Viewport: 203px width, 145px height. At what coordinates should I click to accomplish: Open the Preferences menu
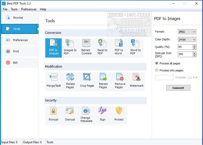29,9
